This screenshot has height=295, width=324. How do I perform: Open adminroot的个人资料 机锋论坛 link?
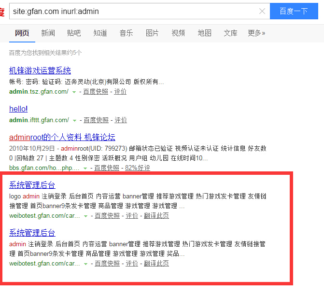(x=62, y=137)
